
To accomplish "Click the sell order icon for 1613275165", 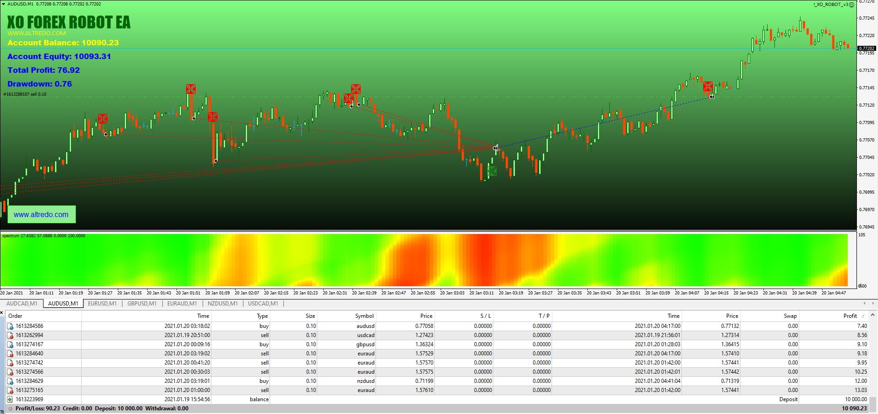I will coord(10,391).
